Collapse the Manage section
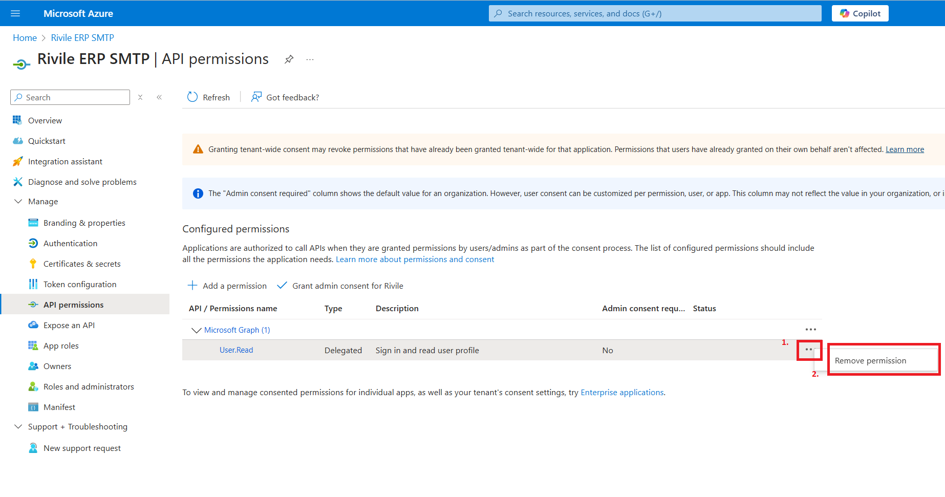945x497 pixels. coord(18,202)
